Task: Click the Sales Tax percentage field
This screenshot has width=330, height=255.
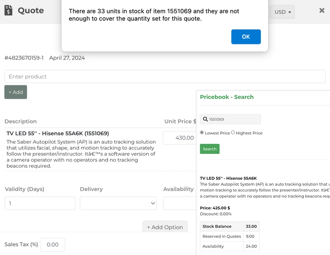Action: (52, 244)
